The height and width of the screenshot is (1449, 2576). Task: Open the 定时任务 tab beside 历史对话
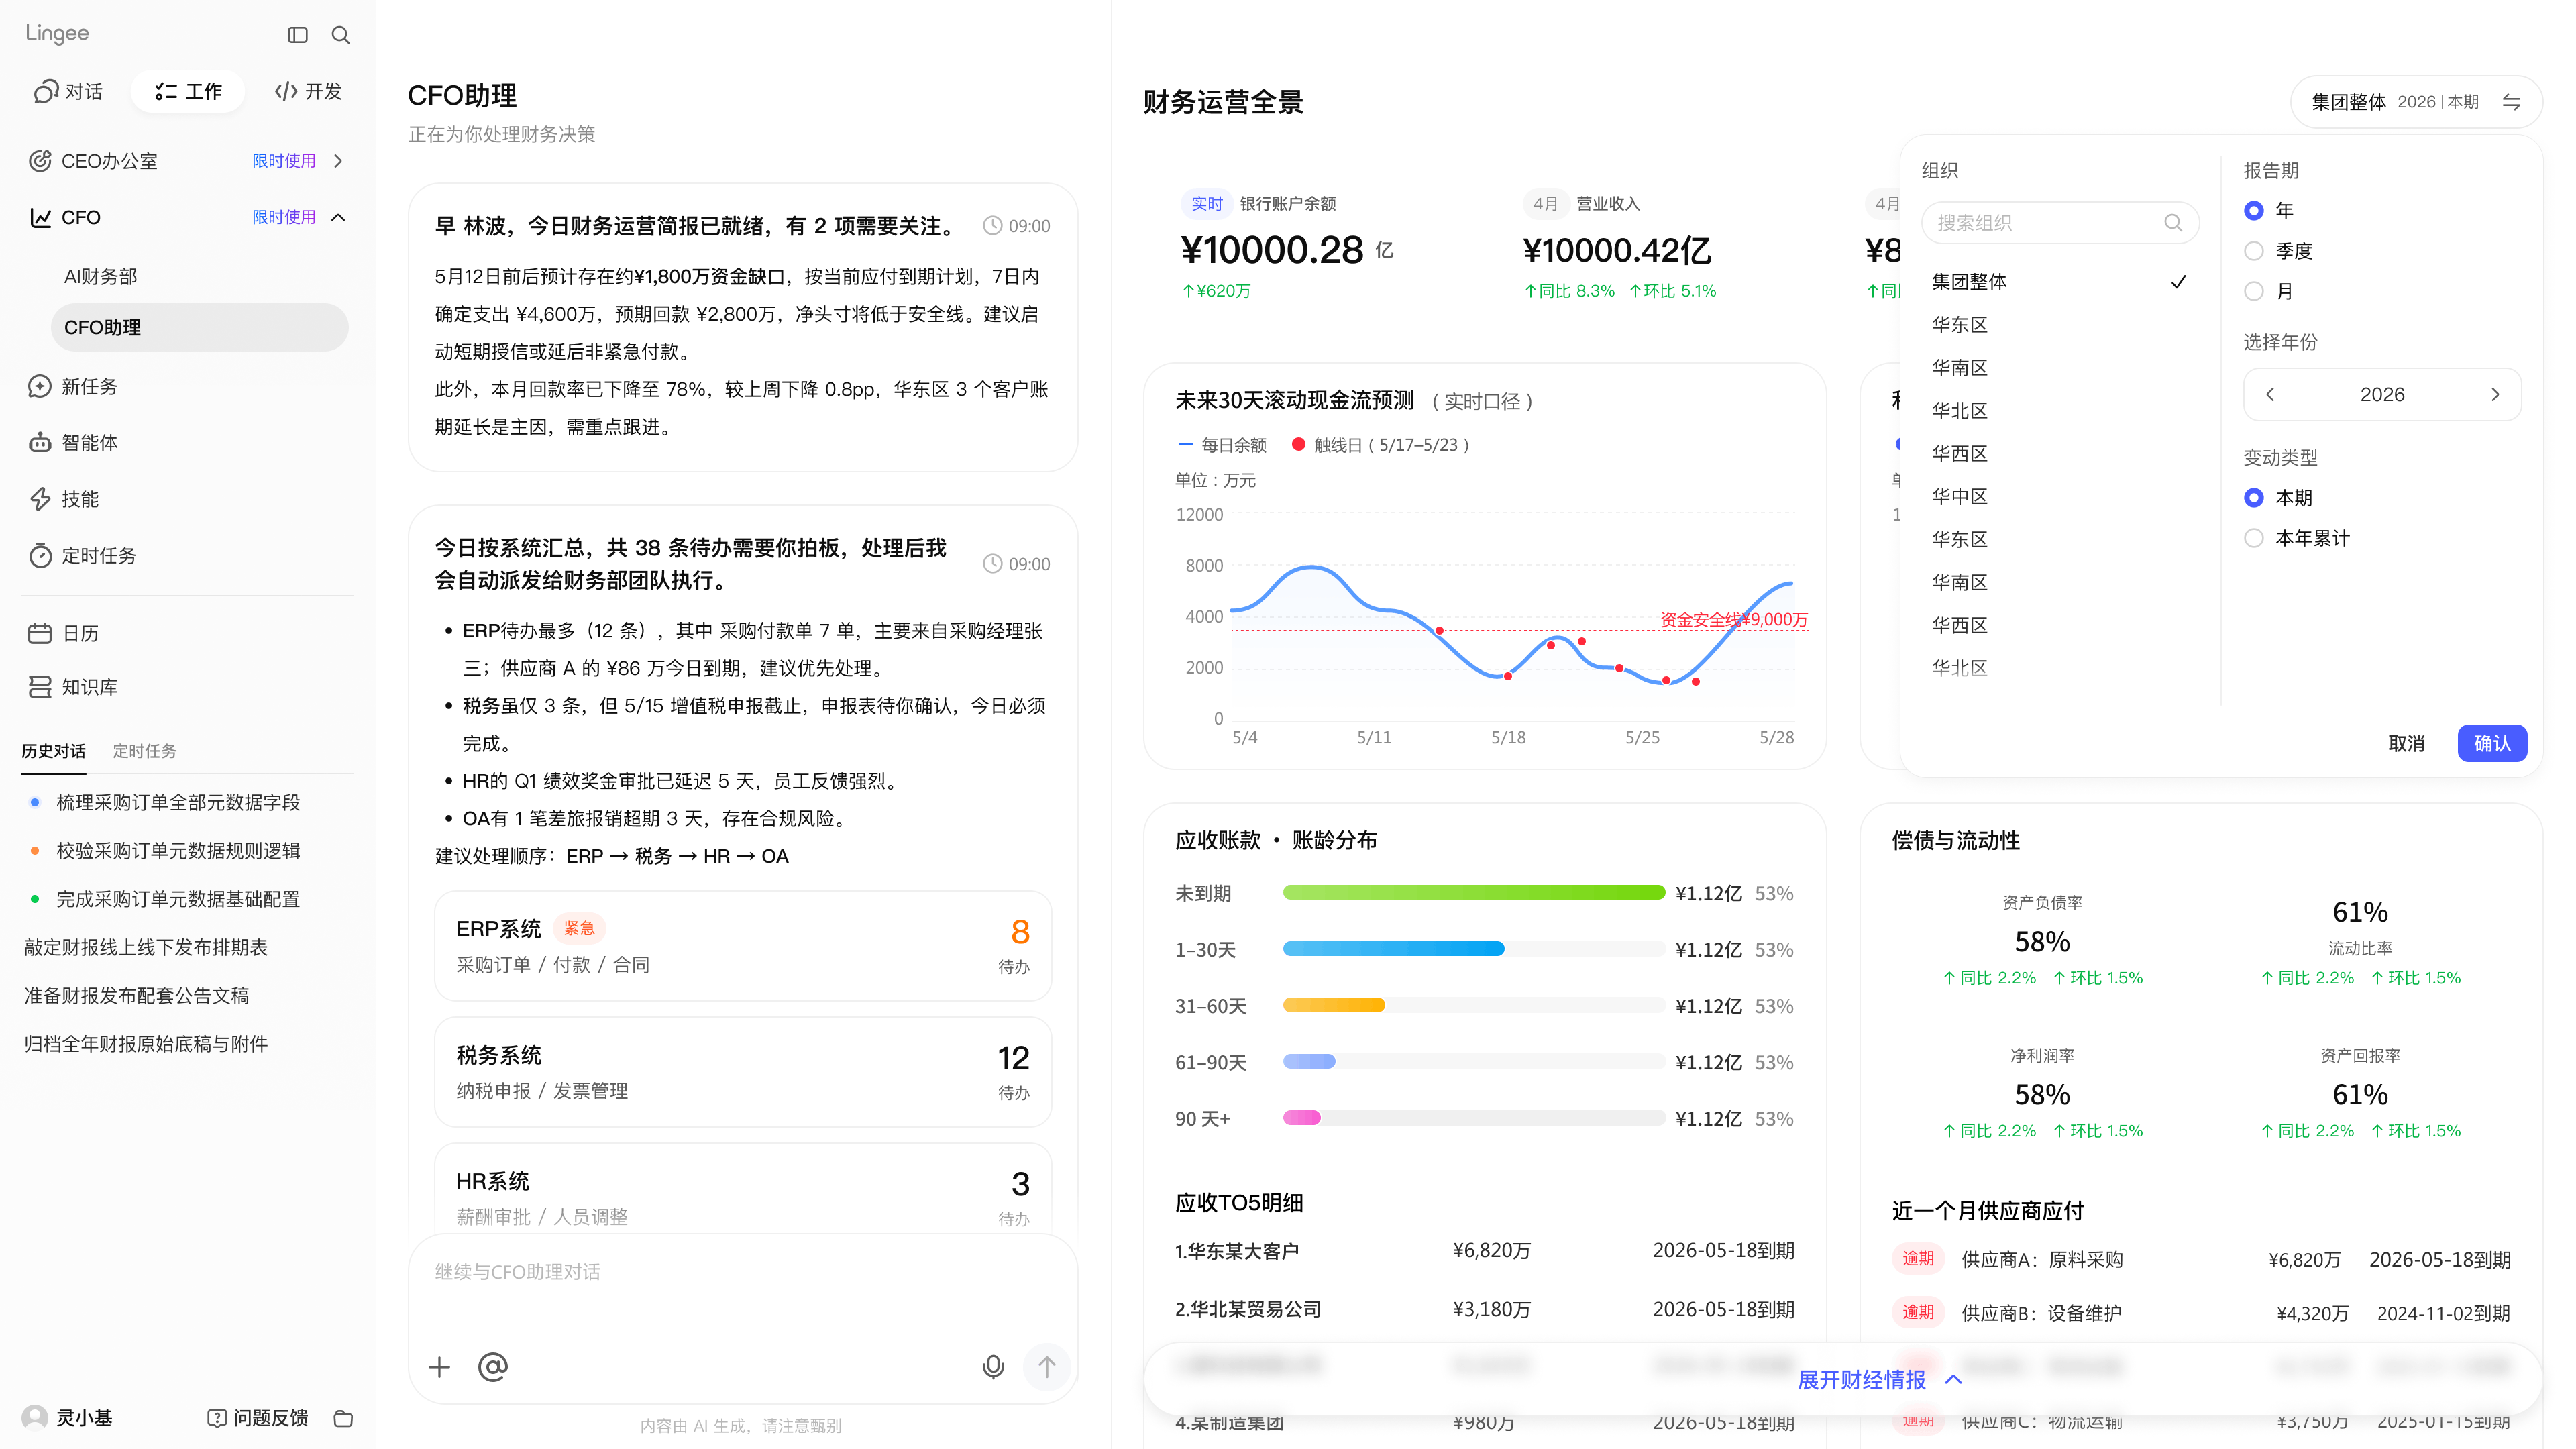tap(144, 751)
